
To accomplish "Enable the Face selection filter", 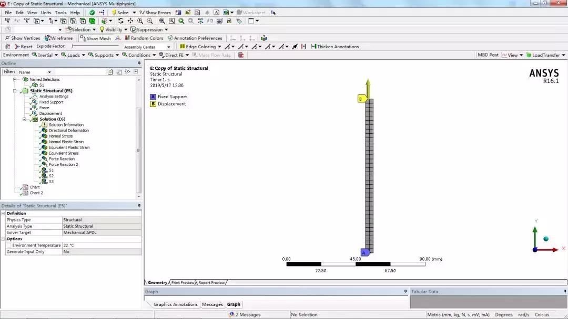I will [83, 21].
